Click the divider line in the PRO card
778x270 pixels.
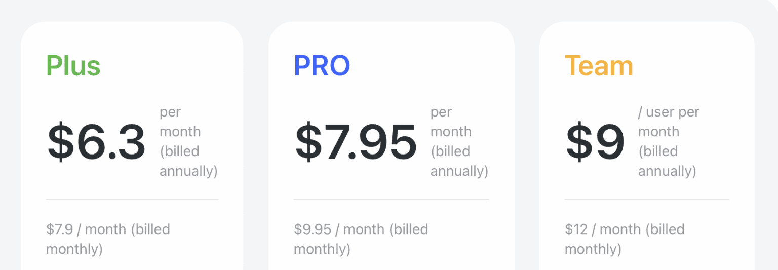pyautogui.click(x=391, y=200)
